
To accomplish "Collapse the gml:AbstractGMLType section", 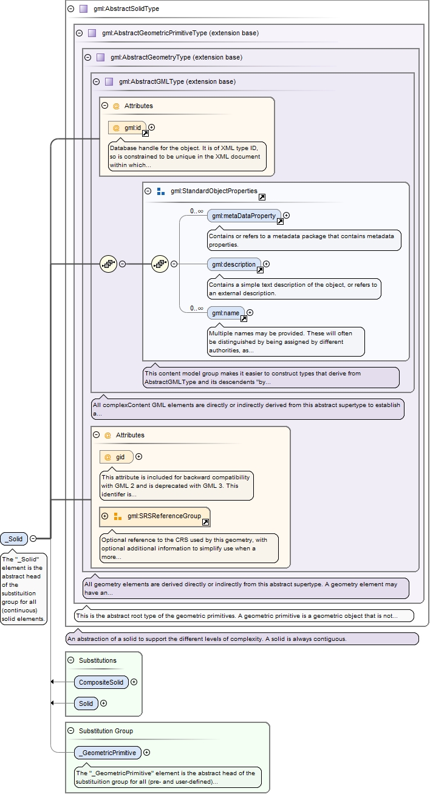I will click(96, 81).
